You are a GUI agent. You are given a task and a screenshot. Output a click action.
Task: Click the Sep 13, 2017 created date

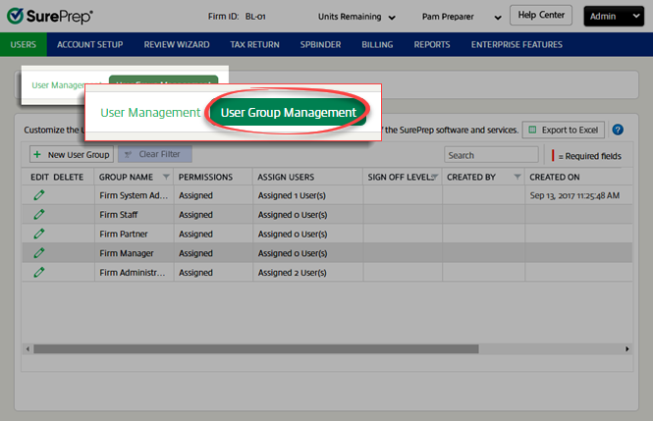574,195
